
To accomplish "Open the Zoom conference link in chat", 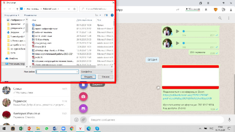I will tap(187, 97).
